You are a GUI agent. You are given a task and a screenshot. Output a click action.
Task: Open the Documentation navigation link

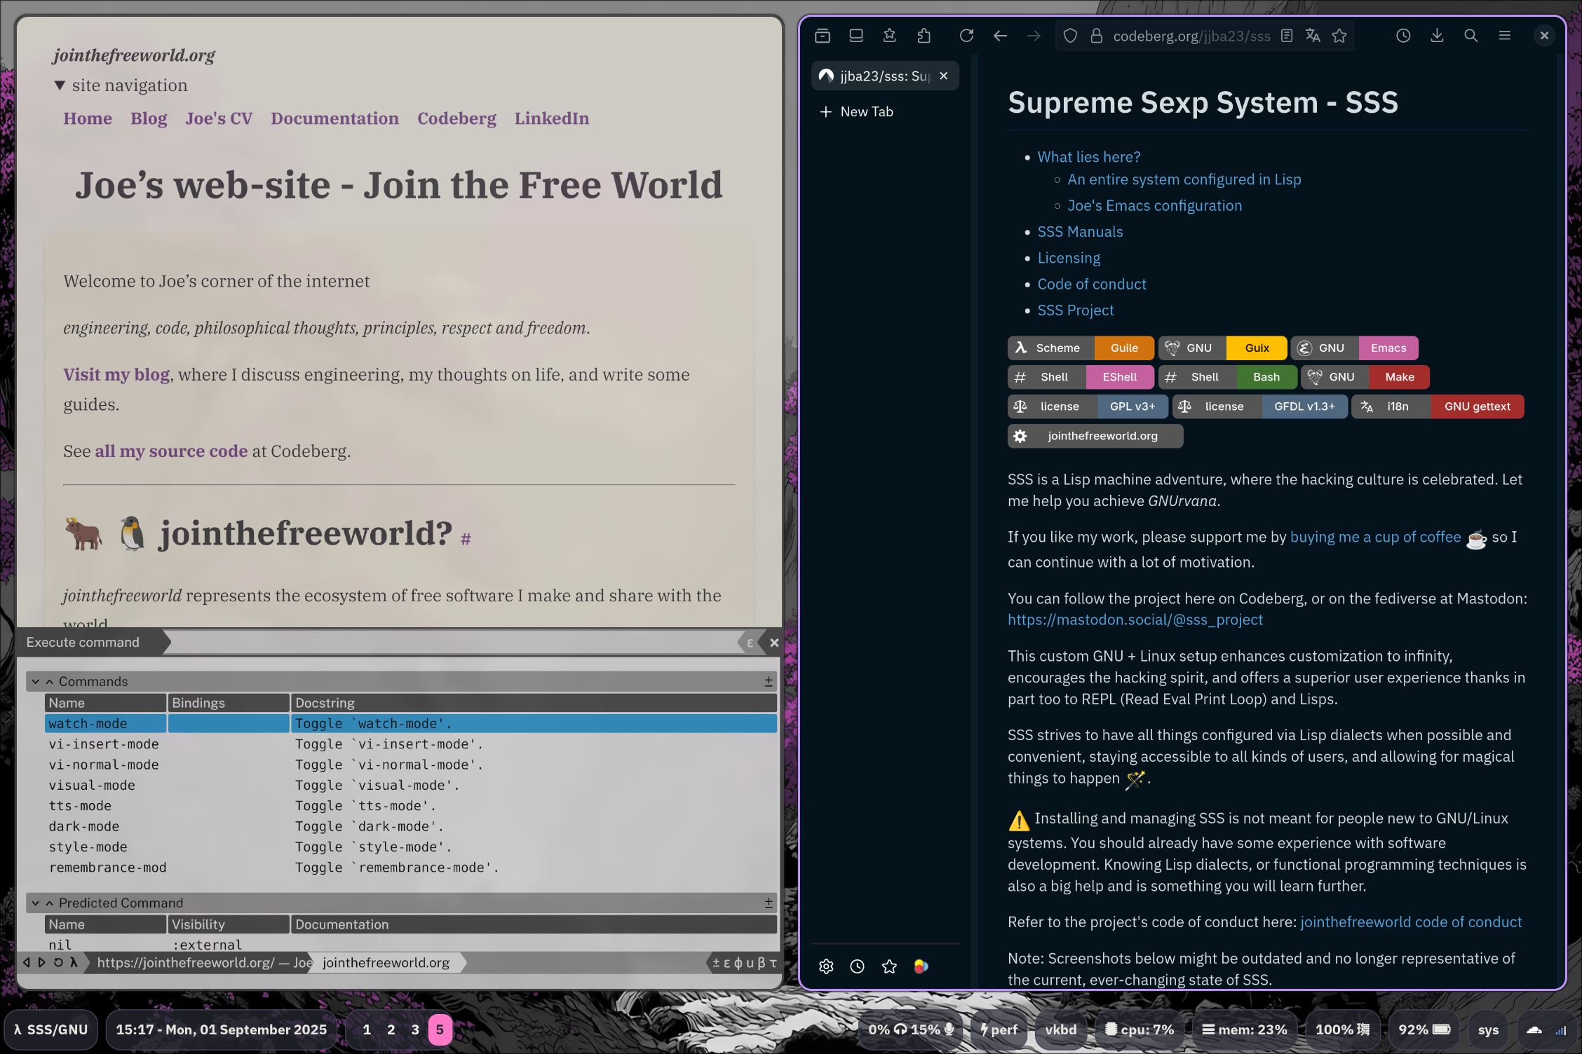click(x=334, y=118)
